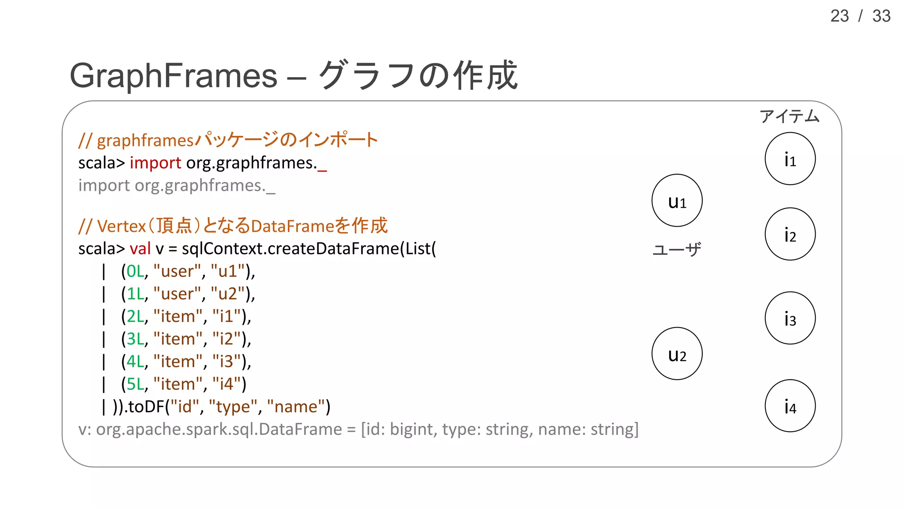The height and width of the screenshot is (508, 904).
Task: Click the Vertex（頂点）となるDataFrameを作成 comment
Action: (233, 226)
